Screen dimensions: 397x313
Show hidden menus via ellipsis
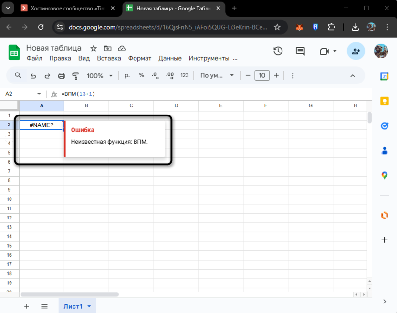coord(235,59)
